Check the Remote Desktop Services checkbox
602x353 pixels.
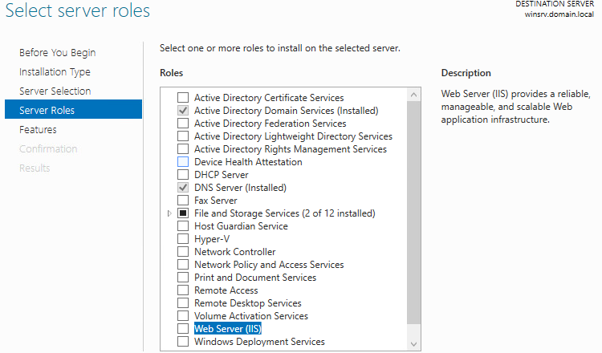183,303
